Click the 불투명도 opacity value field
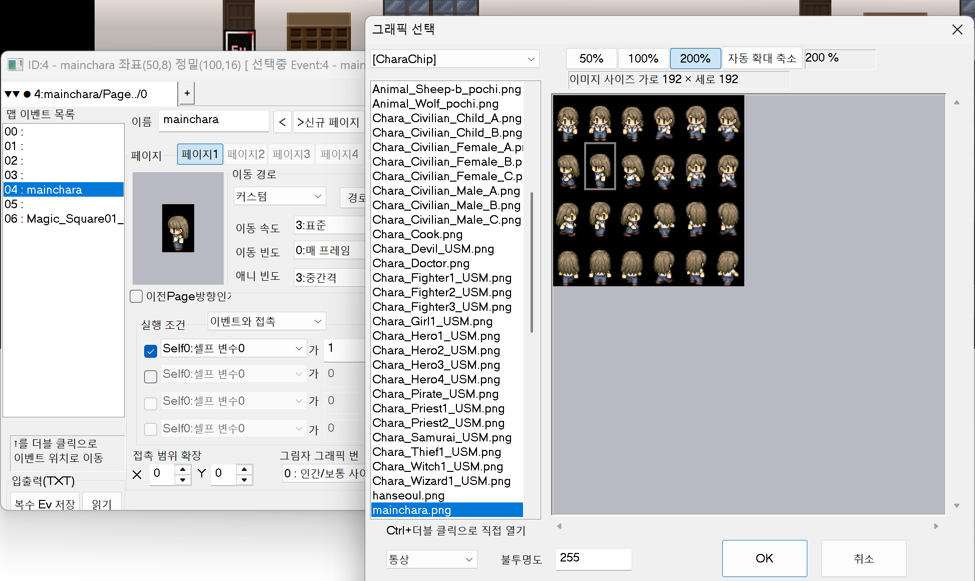The width and height of the screenshot is (975, 581). [593, 558]
